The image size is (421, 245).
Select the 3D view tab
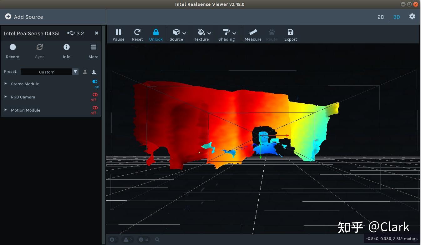(396, 17)
